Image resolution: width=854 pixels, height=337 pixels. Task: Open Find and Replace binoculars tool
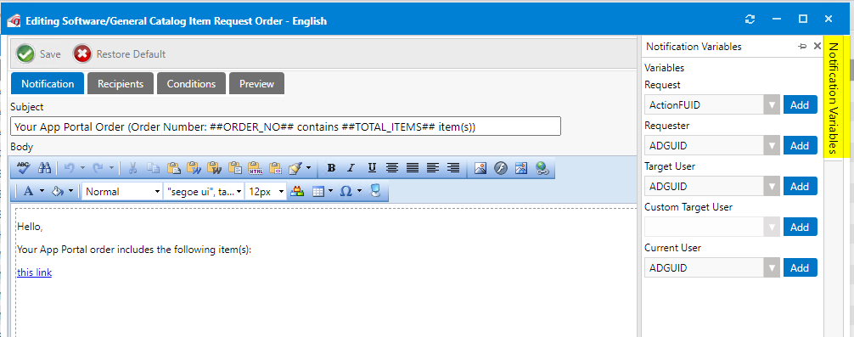click(45, 168)
